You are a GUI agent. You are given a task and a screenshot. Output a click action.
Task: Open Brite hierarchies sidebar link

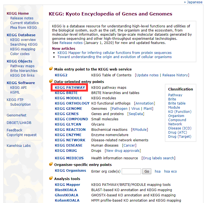click(24, 71)
